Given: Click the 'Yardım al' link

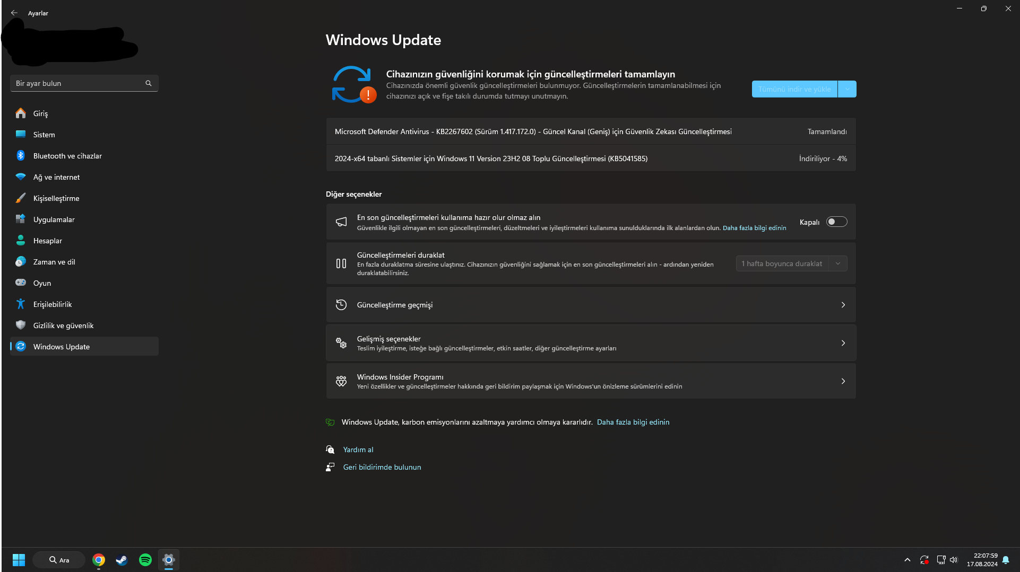Looking at the screenshot, I should [x=358, y=450].
